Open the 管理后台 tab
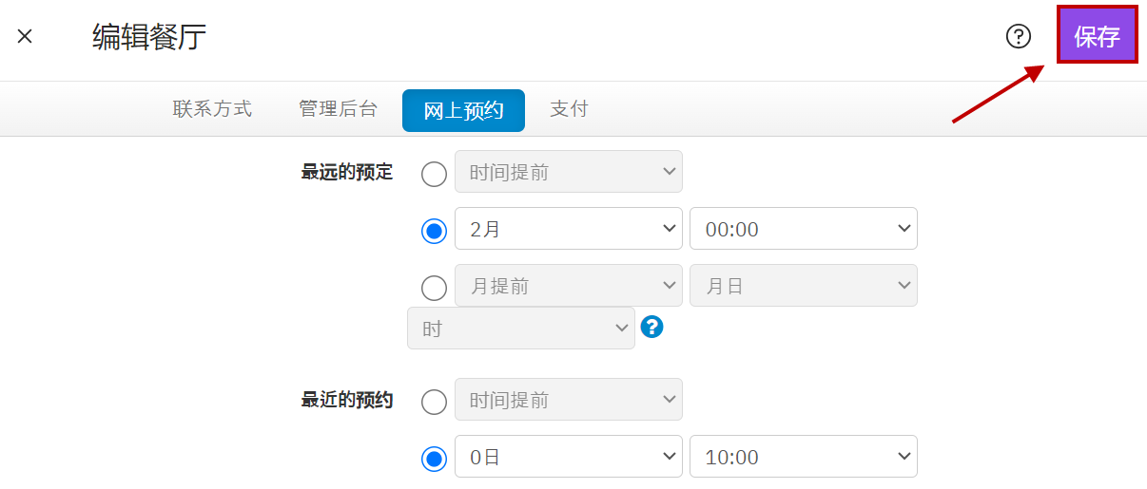The height and width of the screenshot is (489, 1147). (x=338, y=109)
